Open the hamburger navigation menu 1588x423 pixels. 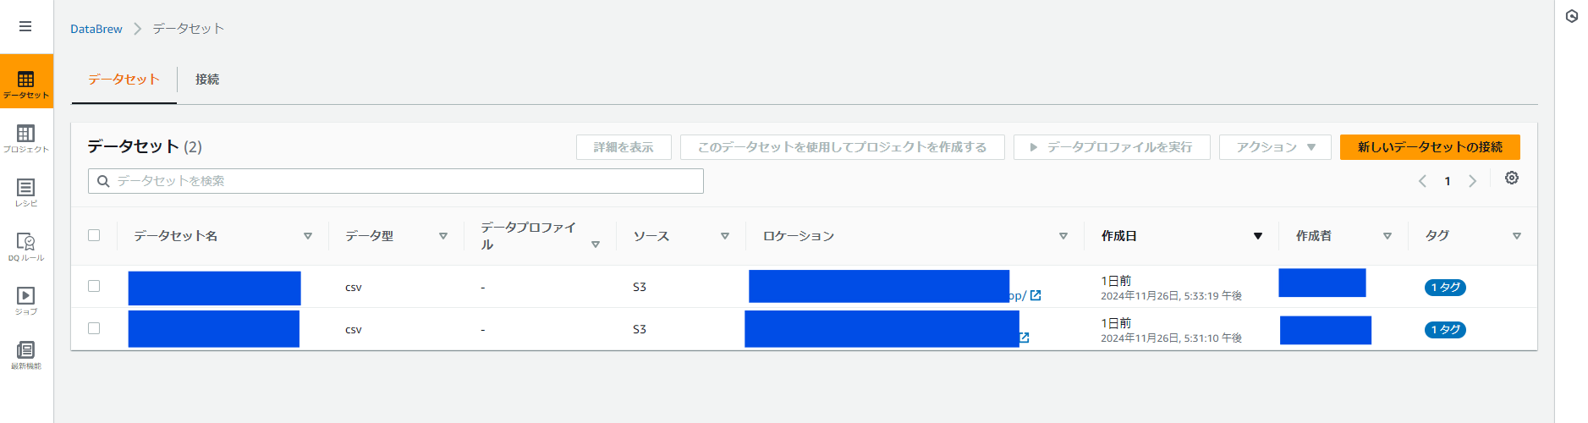point(25,26)
